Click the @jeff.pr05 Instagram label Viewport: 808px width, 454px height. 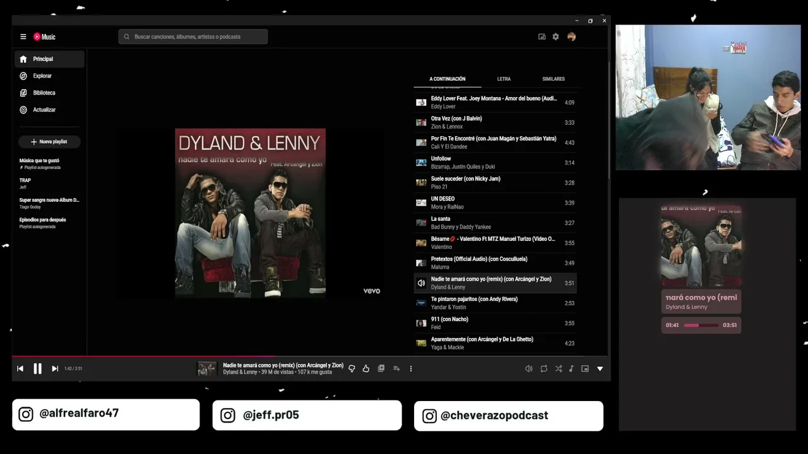point(307,415)
